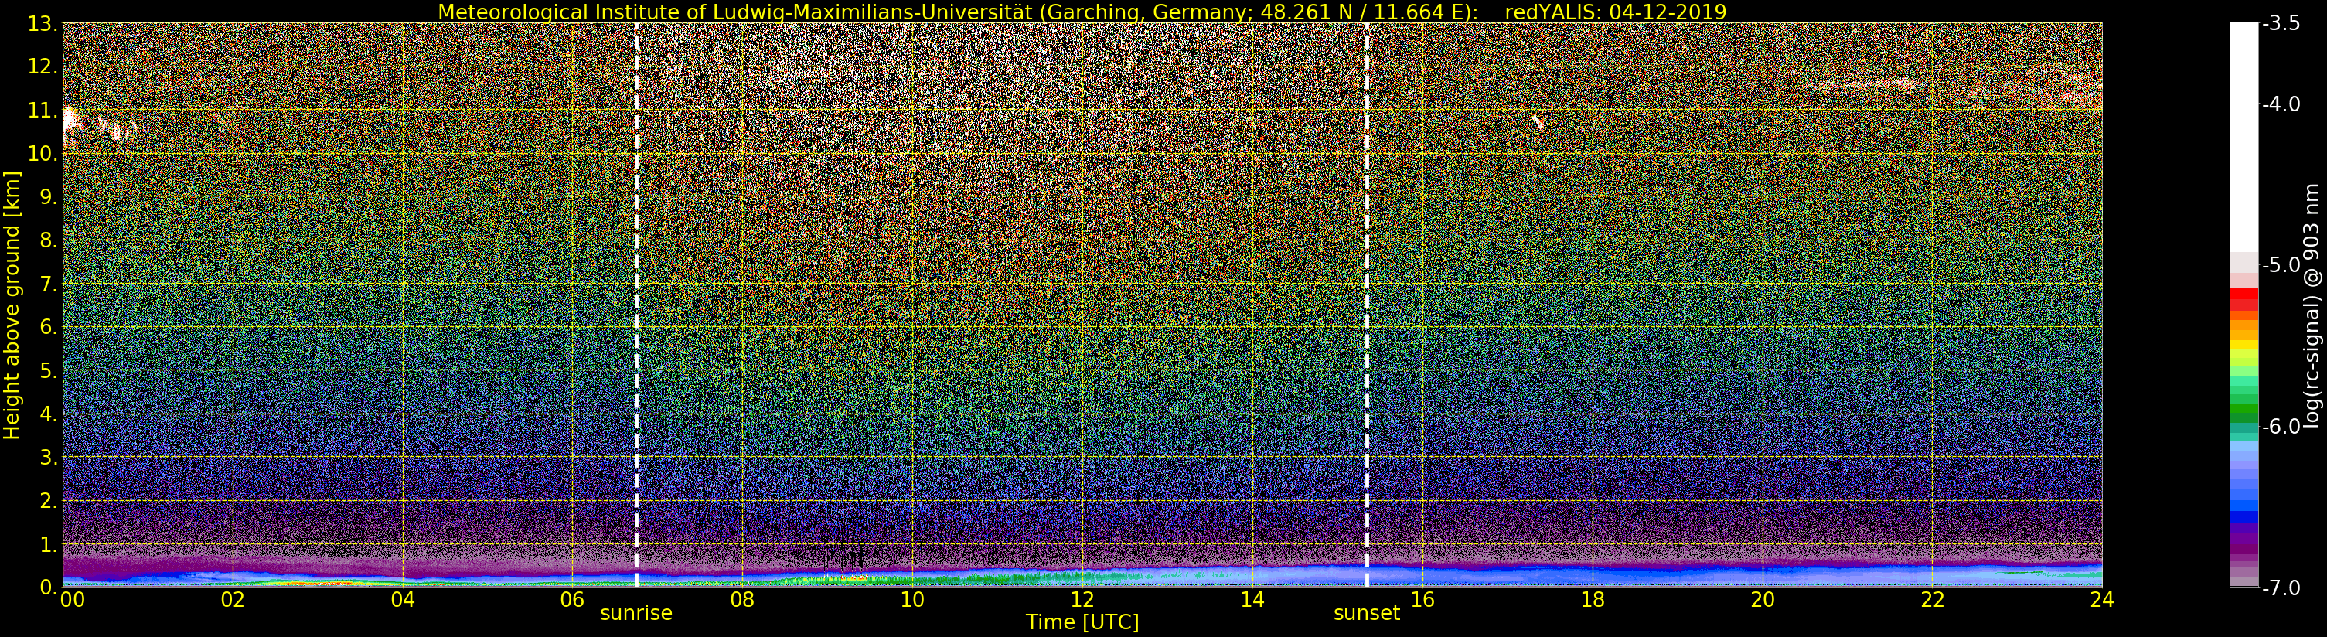
Task: Click the time axis tick label 20
Action: pyautogui.click(x=1762, y=600)
